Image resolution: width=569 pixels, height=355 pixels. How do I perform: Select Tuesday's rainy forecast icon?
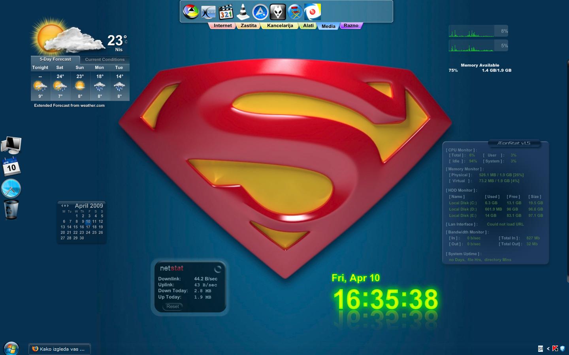pos(119,86)
